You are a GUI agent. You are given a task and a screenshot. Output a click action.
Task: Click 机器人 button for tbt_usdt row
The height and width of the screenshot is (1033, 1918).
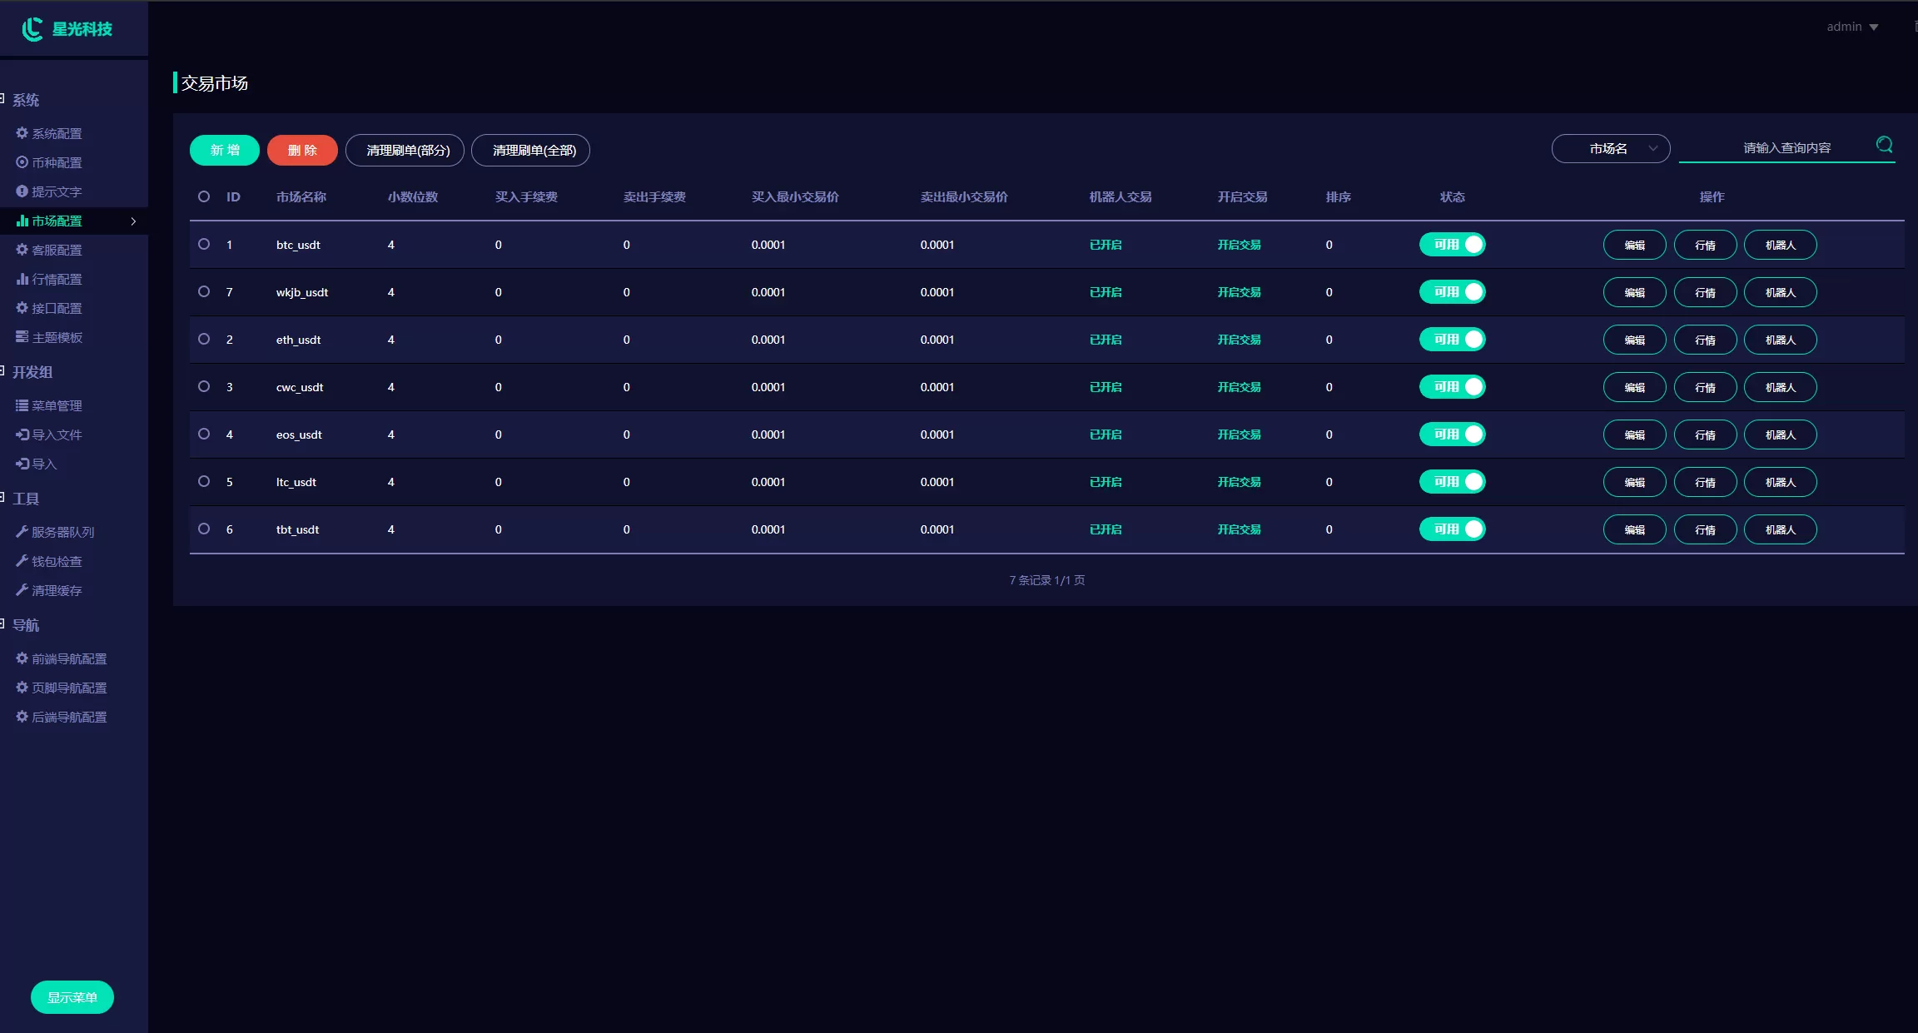coord(1780,529)
